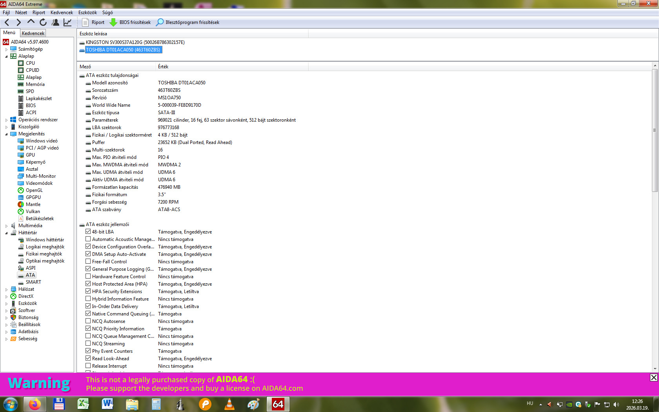Select BIOS in the sidebar tree
Viewport: 659px width, 412px height.
pos(31,106)
